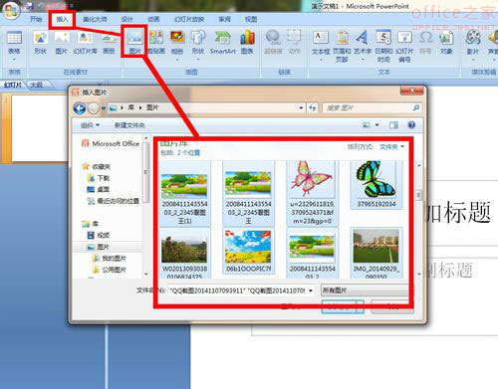The image size is (498, 389).
Task: Click online material 图片 icon
Action: coord(61,43)
